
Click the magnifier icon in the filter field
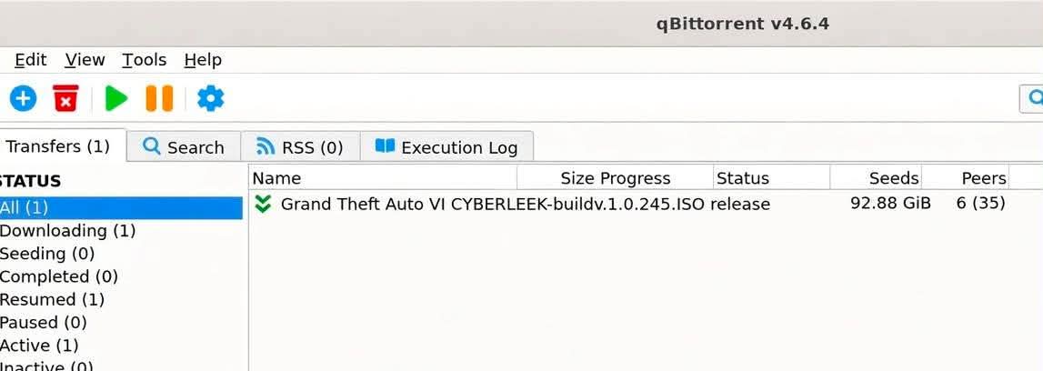point(1036,97)
